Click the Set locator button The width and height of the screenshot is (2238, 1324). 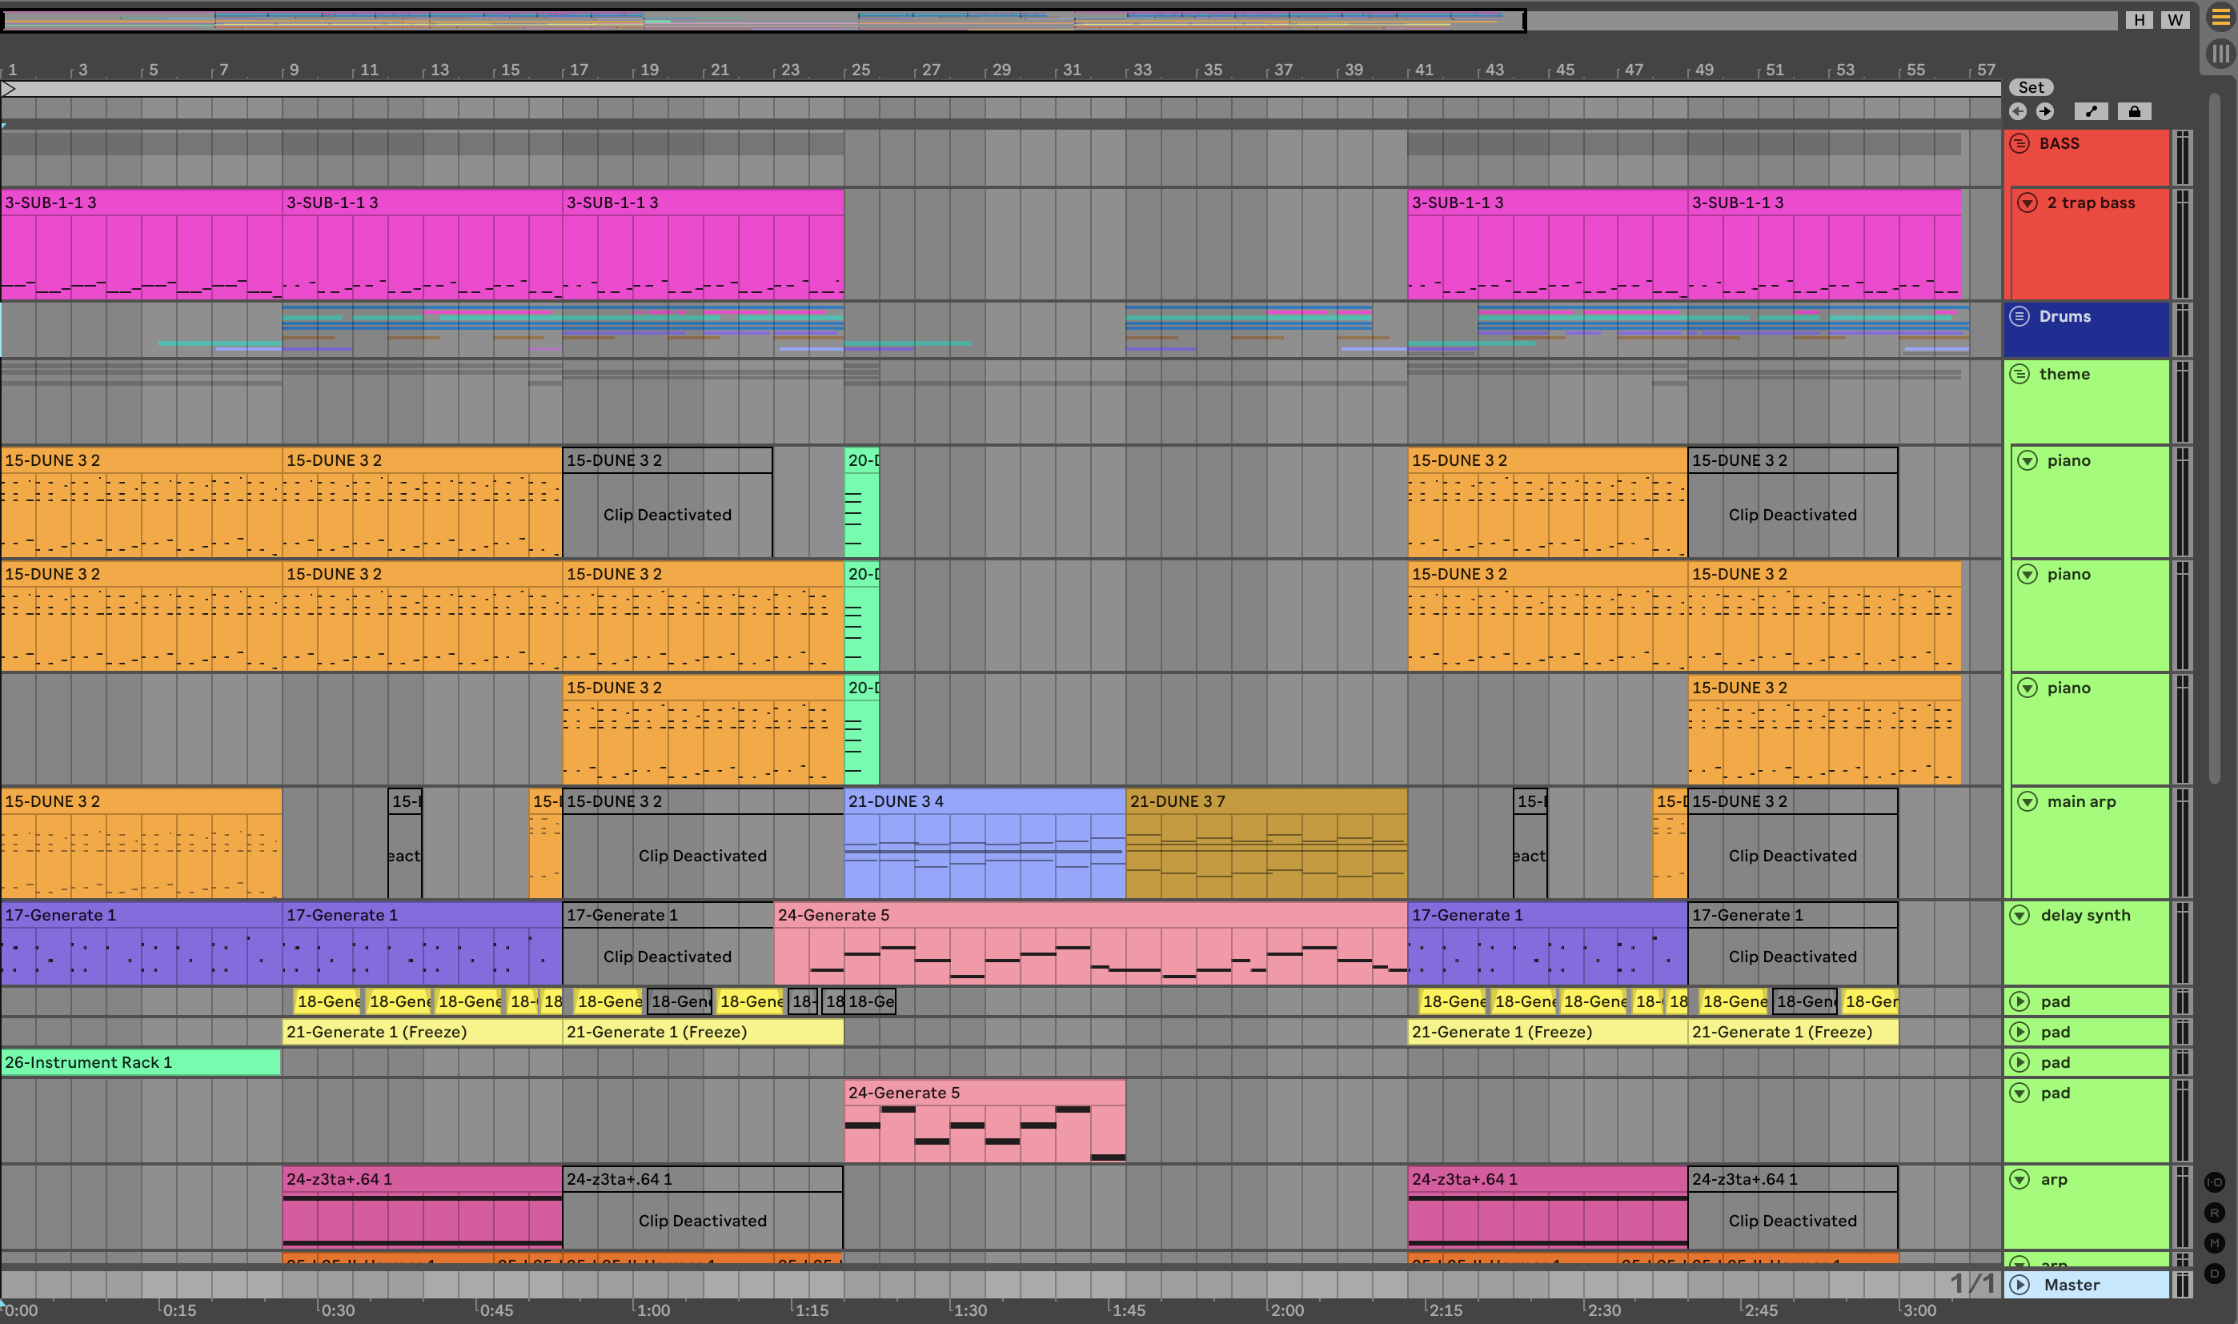pyautogui.click(x=2030, y=87)
